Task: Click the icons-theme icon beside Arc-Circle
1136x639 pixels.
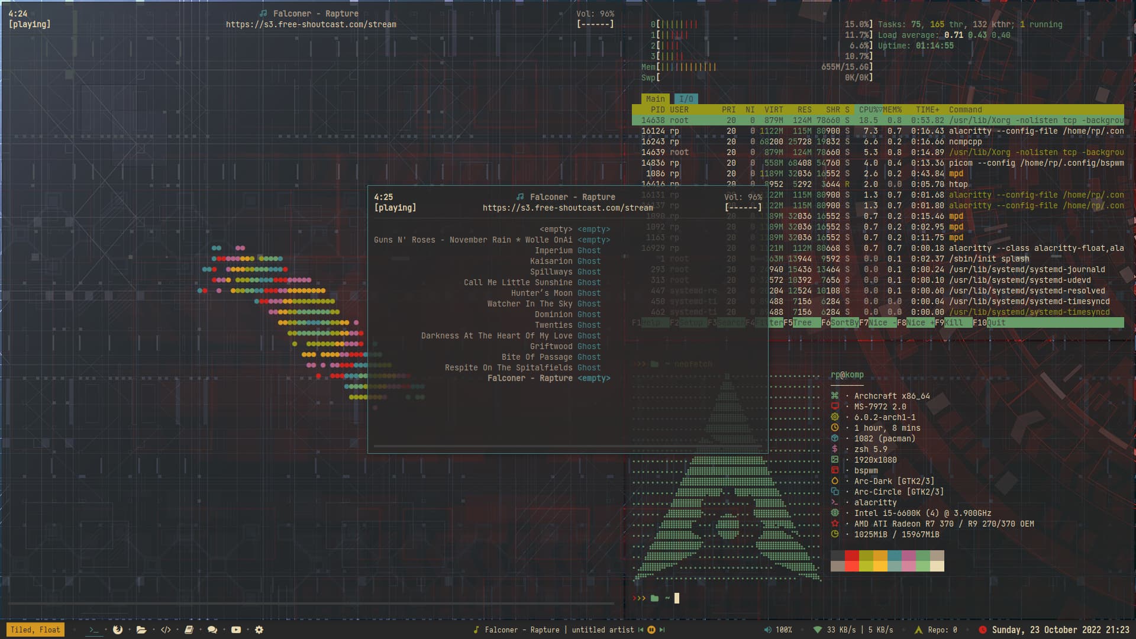Action: click(835, 492)
